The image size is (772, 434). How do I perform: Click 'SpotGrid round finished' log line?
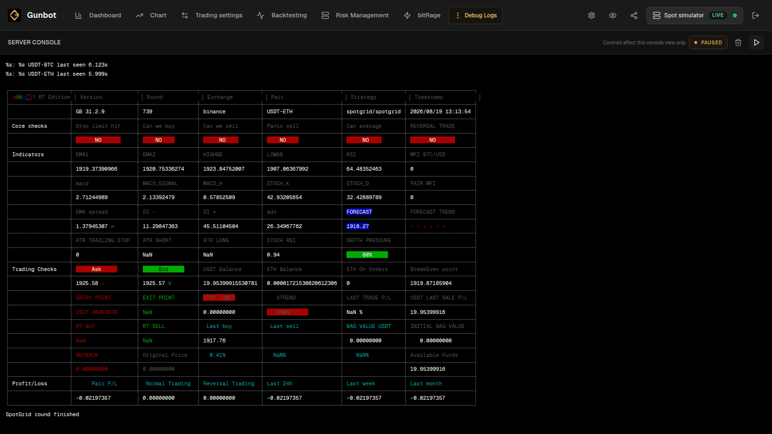click(x=42, y=414)
